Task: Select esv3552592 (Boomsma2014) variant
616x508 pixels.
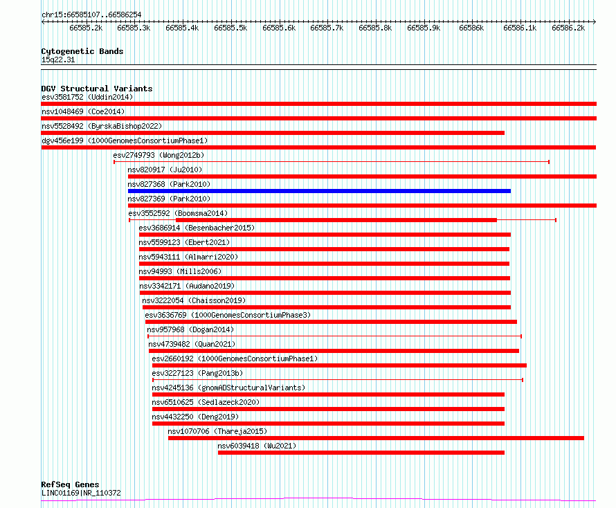Action: click(x=342, y=220)
